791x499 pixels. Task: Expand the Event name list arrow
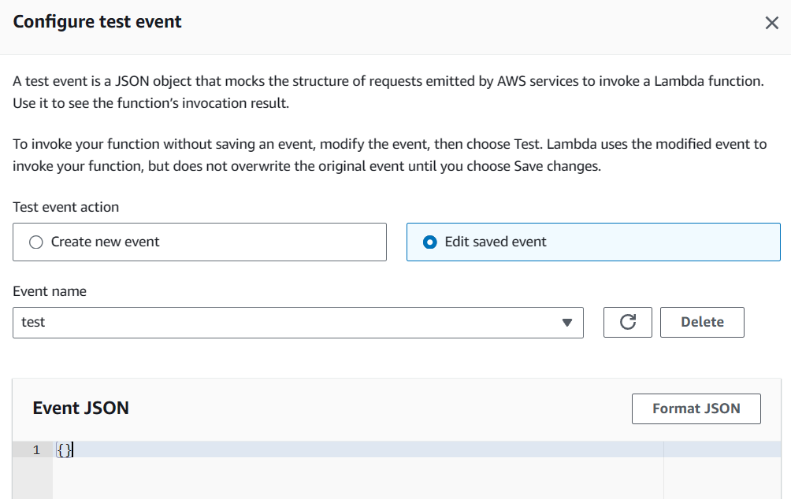pyautogui.click(x=566, y=323)
